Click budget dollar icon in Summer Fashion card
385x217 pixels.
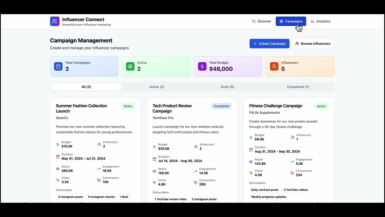pyautogui.click(x=58, y=144)
